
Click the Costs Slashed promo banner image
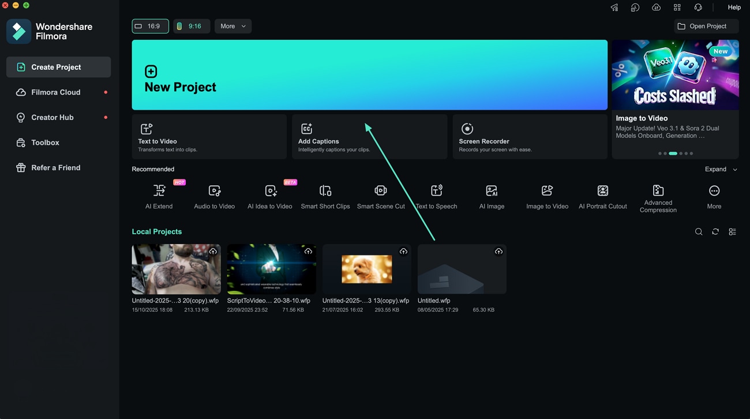pyautogui.click(x=675, y=74)
